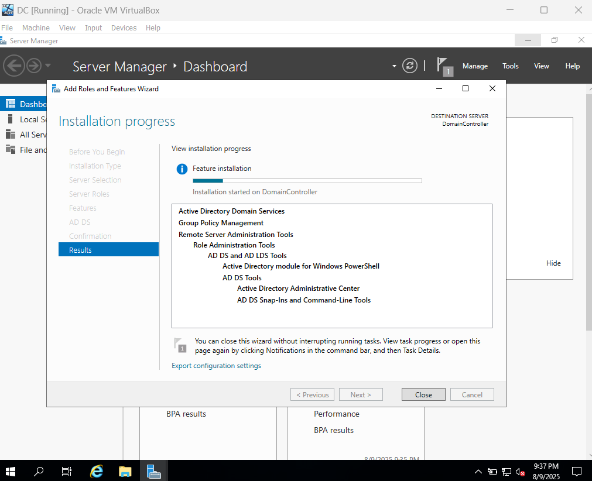Launch Internet Explorer from taskbar
This screenshot has width=592, height=481.
tap(97, 471)
